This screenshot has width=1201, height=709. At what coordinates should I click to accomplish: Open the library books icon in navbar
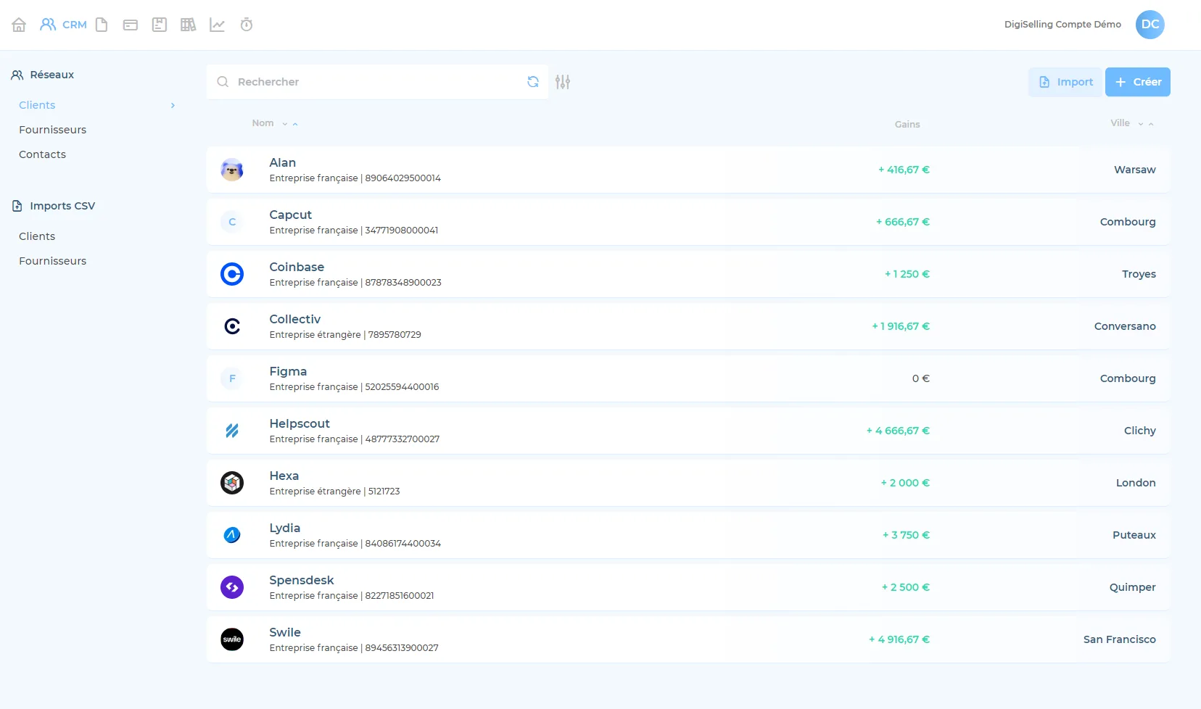pos(189,25)
